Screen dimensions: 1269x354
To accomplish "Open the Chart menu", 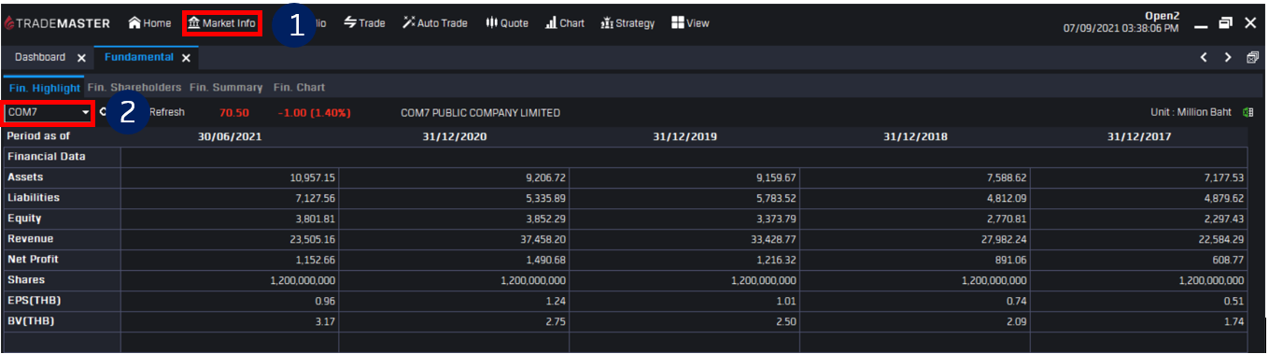I will coord(565,23).
